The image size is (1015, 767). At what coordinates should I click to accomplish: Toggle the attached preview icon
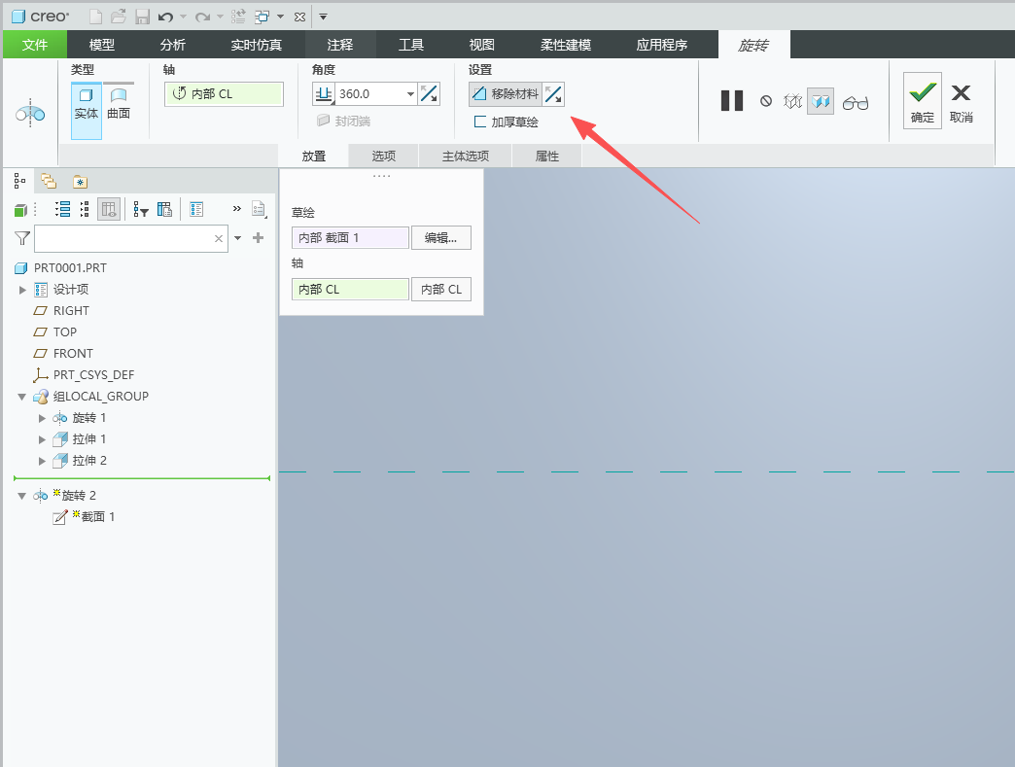point(821,101)
